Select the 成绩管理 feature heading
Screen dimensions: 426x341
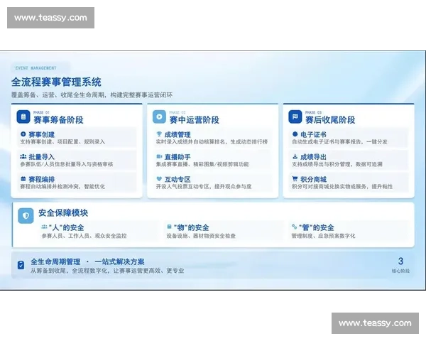[177, 134]
